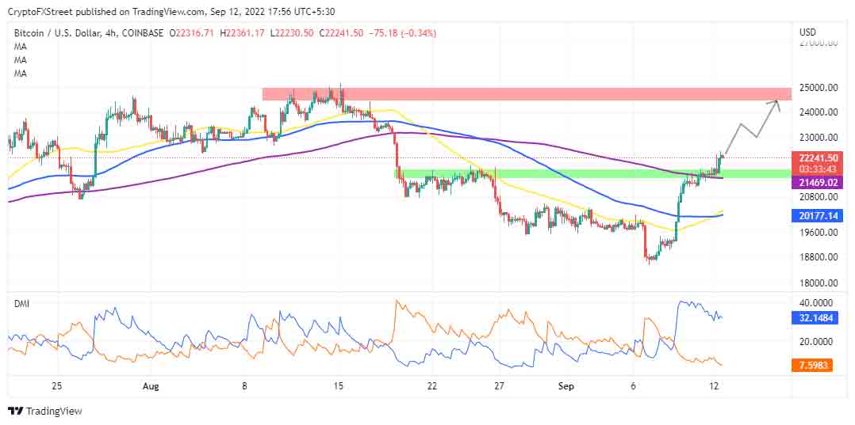Select the first MA indicator label
Image resolution: width=855 pixels, height=425 pixels.
coord(20,46)
